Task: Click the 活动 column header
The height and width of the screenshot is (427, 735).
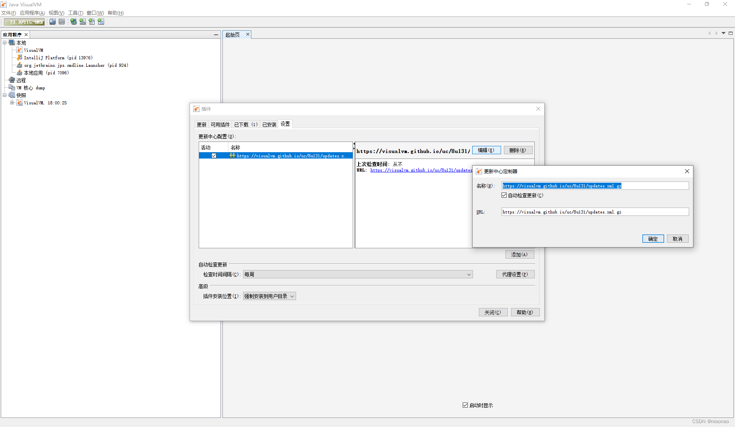Action: point(214,147)
